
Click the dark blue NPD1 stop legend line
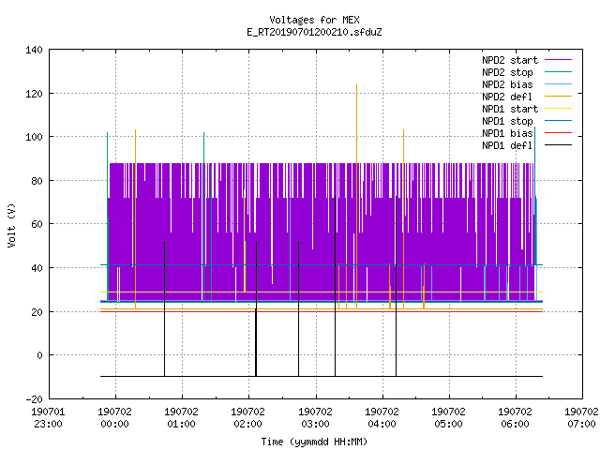tap(558, 121)
